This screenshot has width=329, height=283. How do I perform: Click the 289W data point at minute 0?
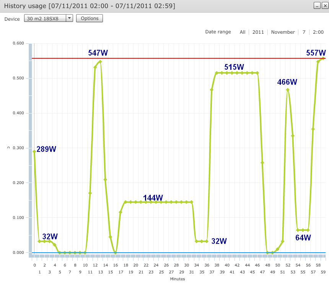pos(34,151)
